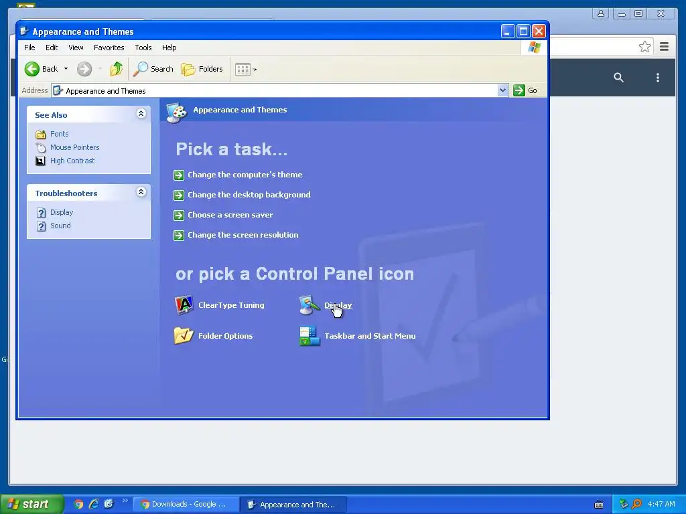Expand the Quick Launch chevron
The height and width of the screenshot is (514, 686).
click(125, 501)
